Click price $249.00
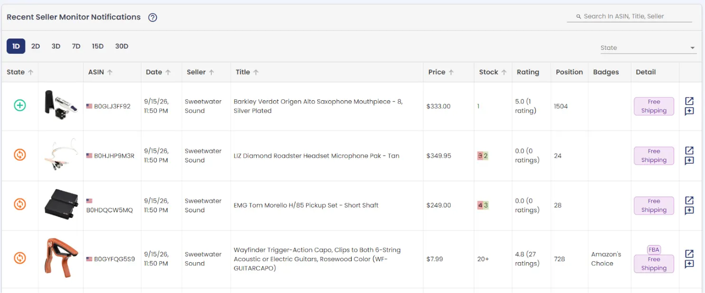This screenshot has width=705, height=293. pyautogui.click(x=439, y=205)
